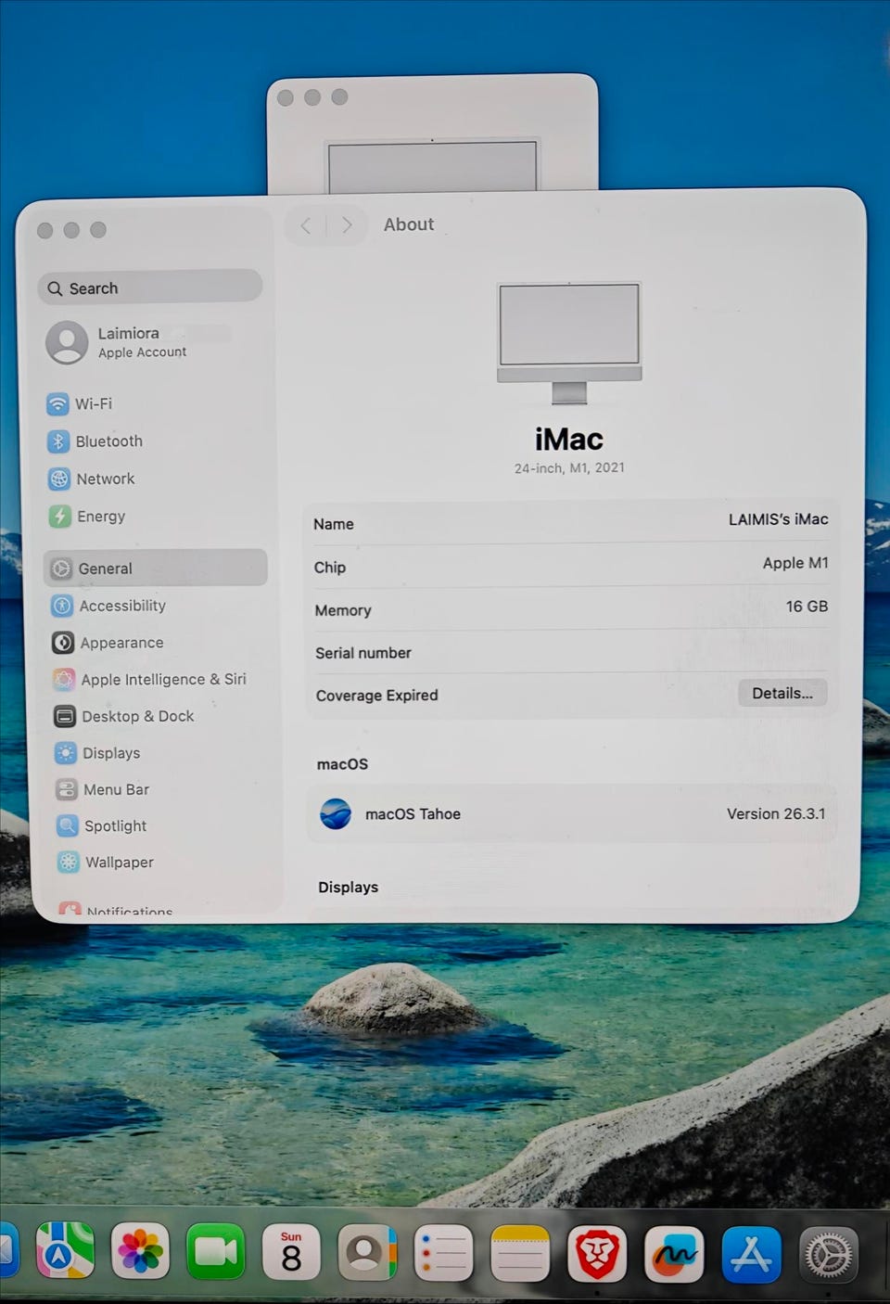Go forward using the right chevron
Image resolution: width=890 pixels, height=1304 pixels.
347,225
